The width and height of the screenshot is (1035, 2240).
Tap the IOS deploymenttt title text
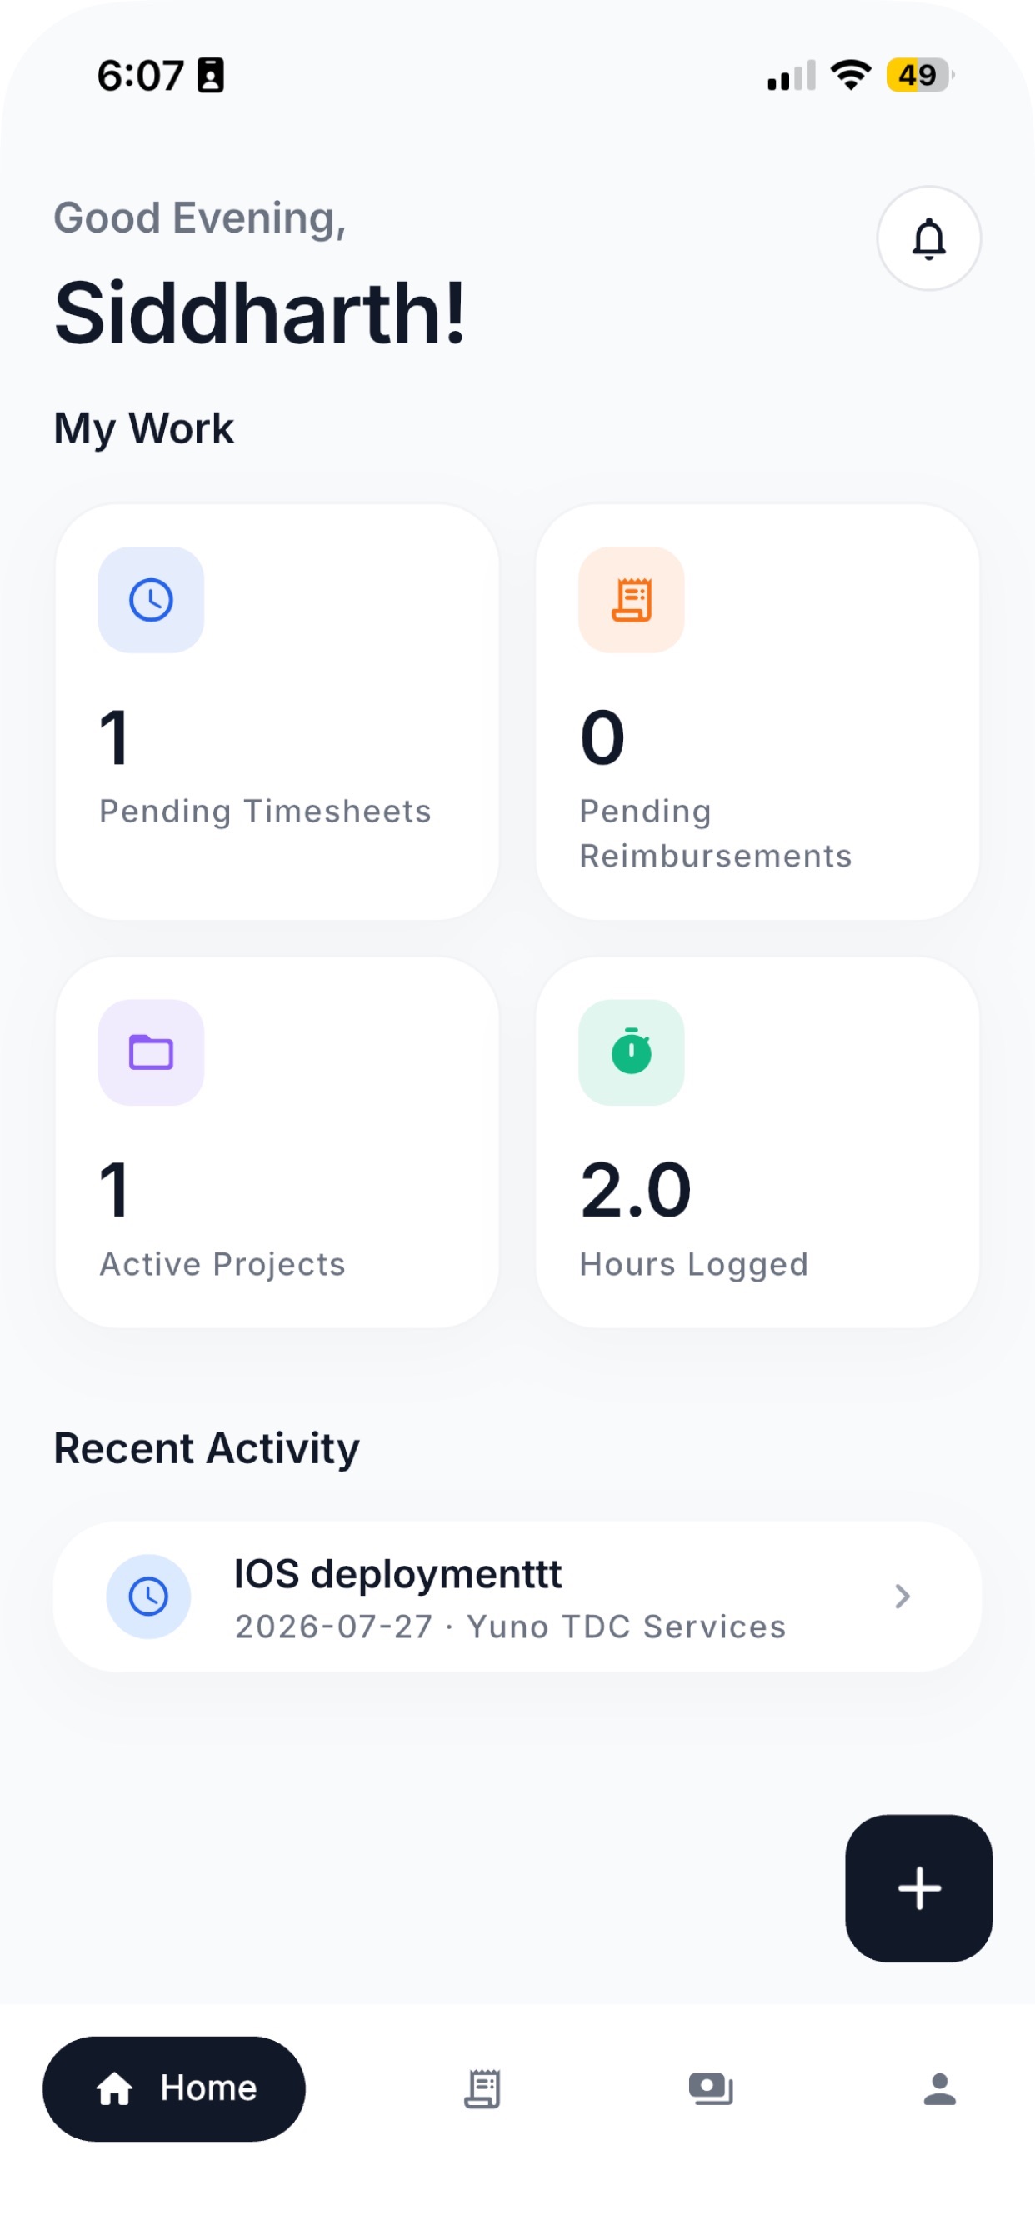click(397, 1574)
